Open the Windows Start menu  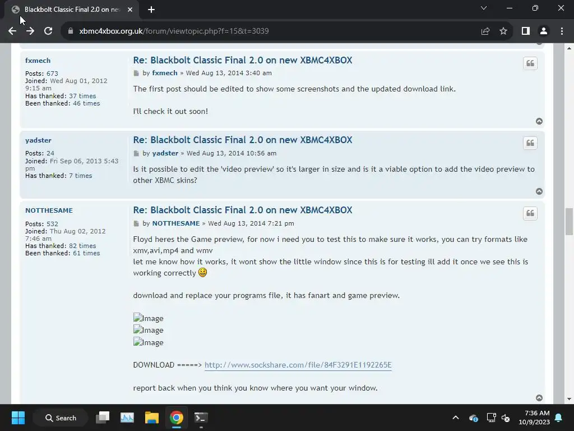pyautogui.click(x=18, y=418)
